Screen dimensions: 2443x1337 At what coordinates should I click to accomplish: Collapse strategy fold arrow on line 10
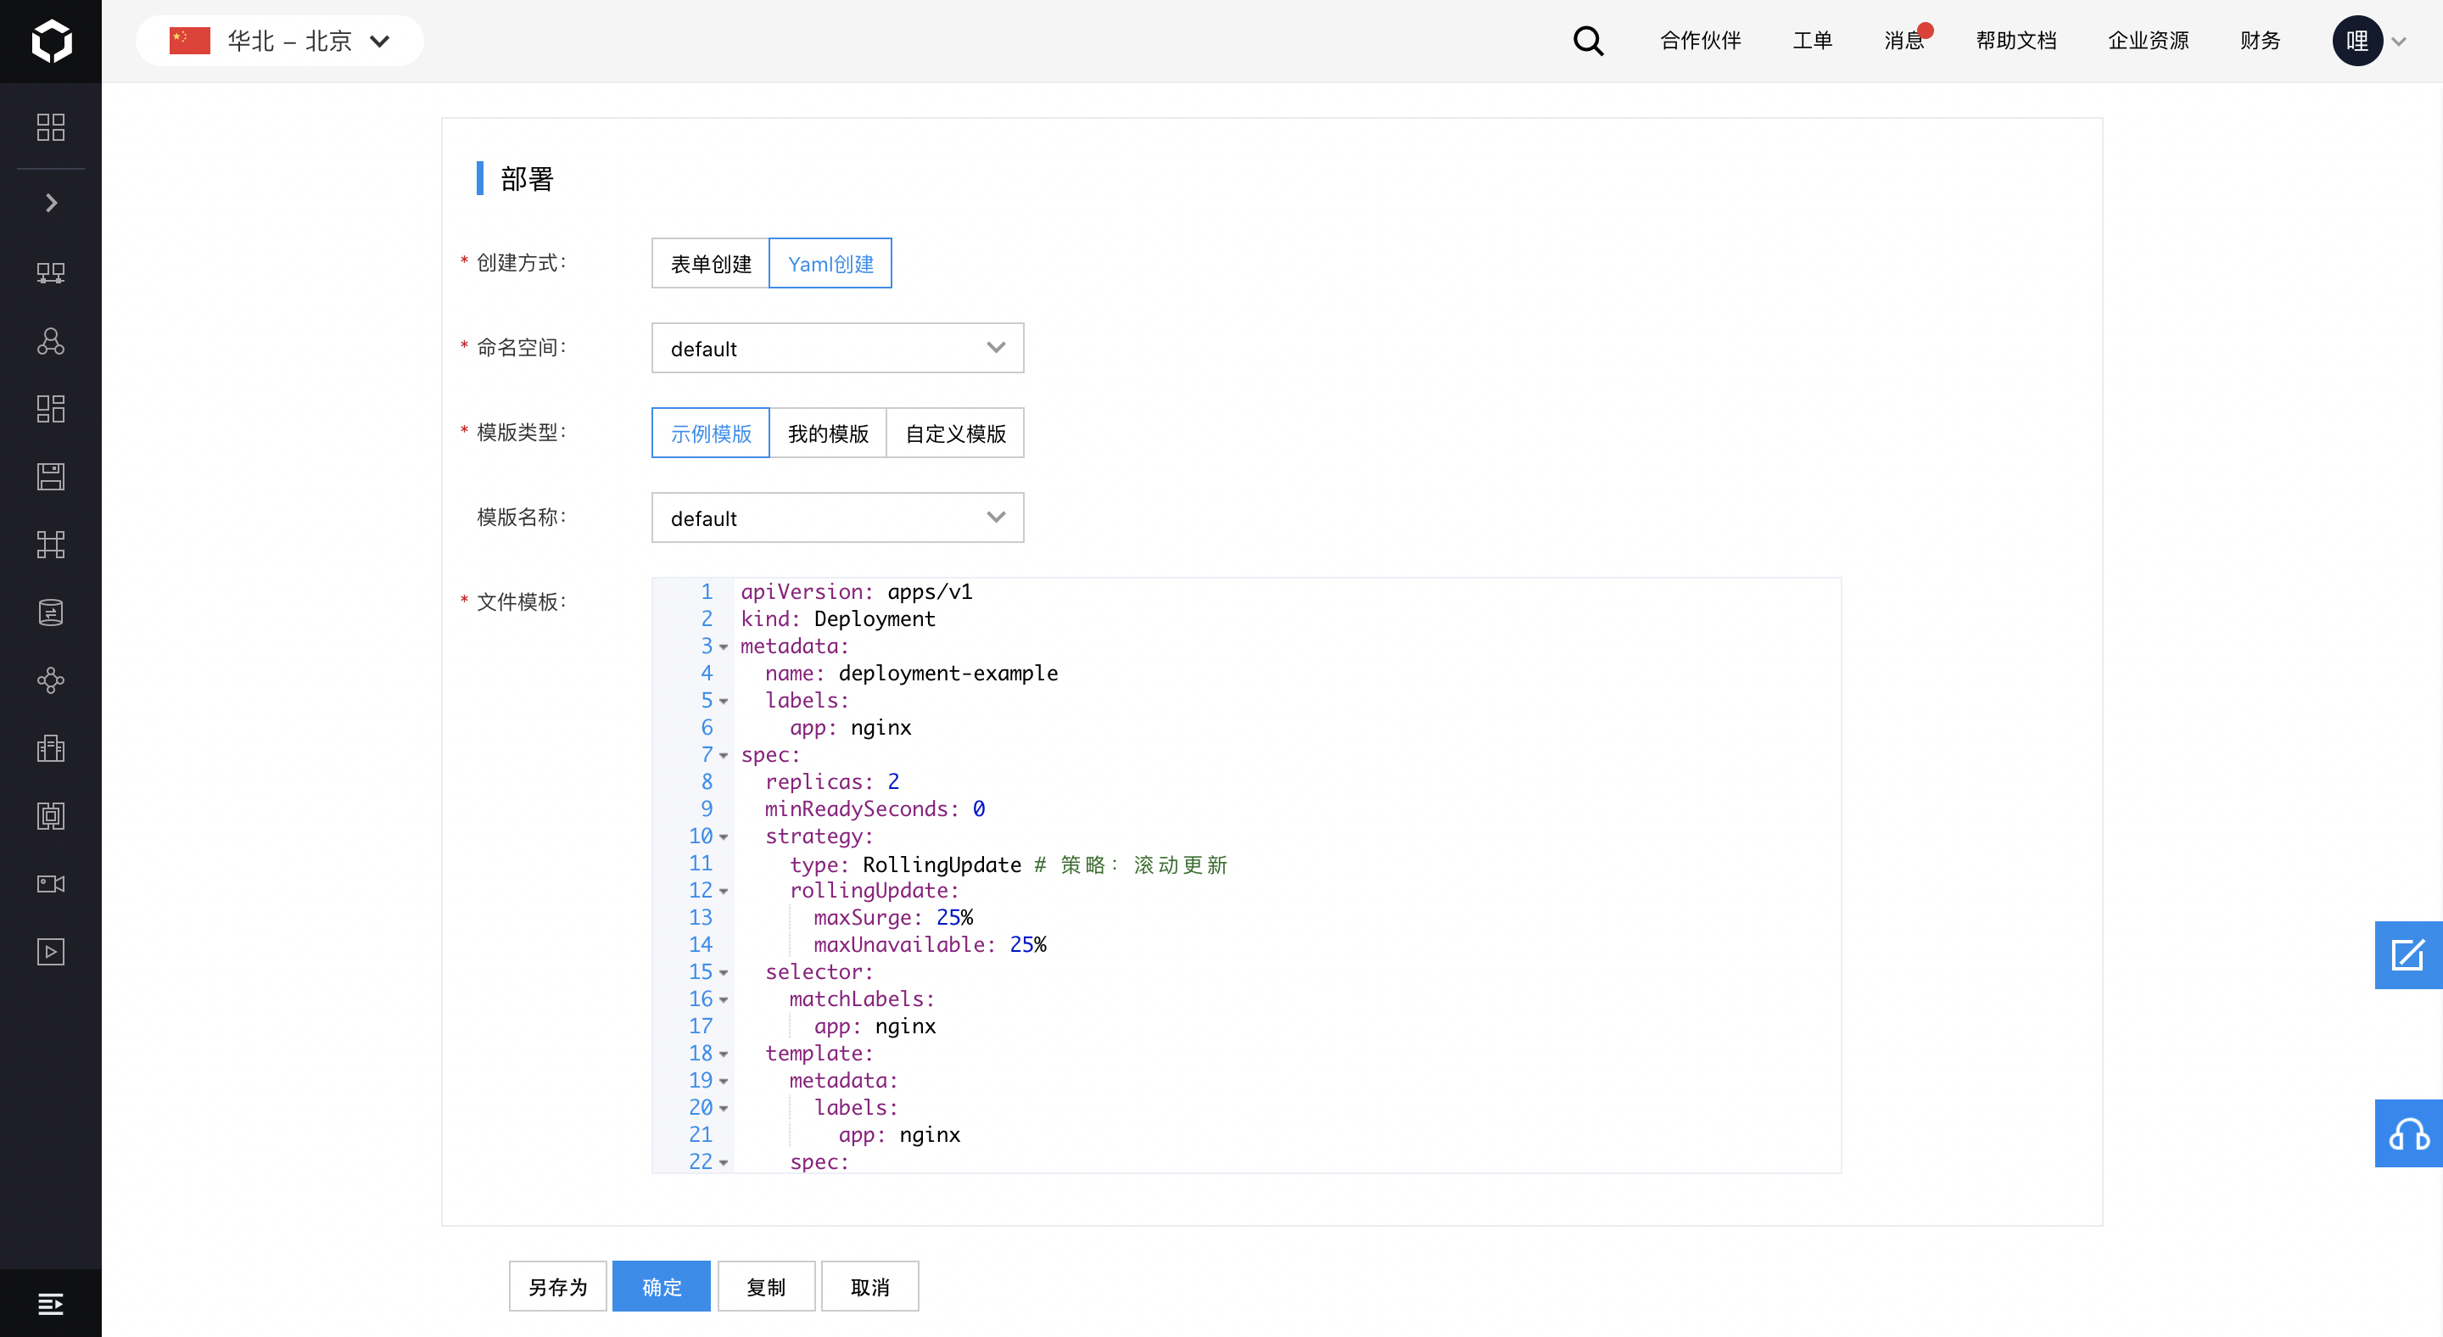tap(724, 836)
